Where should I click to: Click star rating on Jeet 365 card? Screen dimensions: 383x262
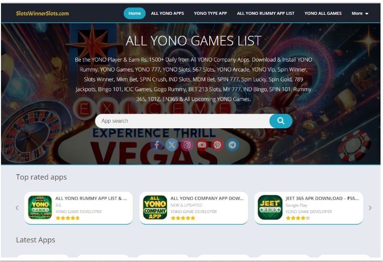click(298, 218)
